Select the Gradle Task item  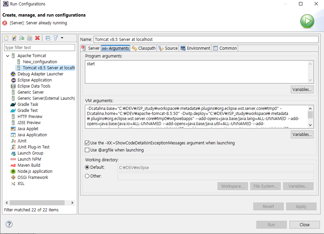[28, 104]
